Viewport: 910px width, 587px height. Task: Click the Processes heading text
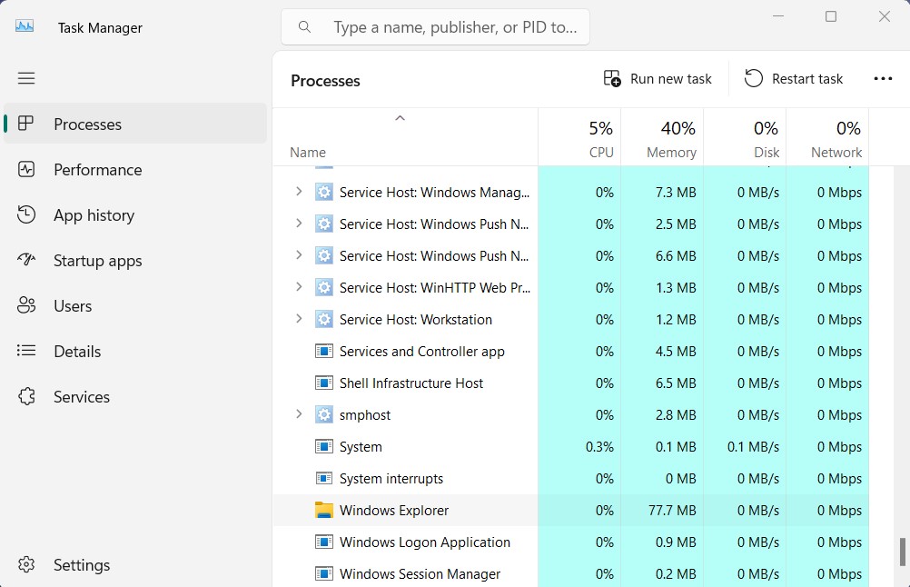(325, 81)
